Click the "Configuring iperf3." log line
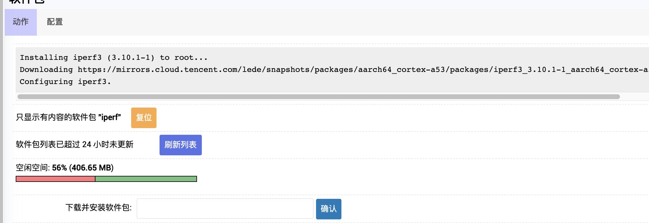The width and height of the screenshot is (649, 223). (65, 82)
